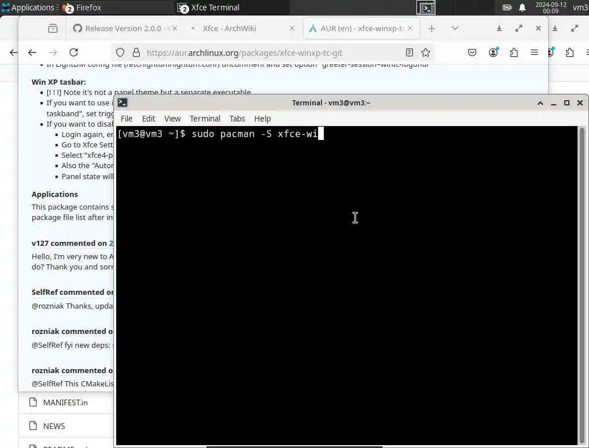Click the site security padlock icon
This screenshot has width=589, height=448.
coord(136,52)
